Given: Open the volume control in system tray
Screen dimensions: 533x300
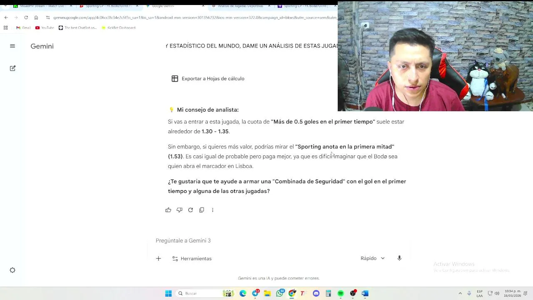Looking at the screenshot, I should (x=497, y=293).
